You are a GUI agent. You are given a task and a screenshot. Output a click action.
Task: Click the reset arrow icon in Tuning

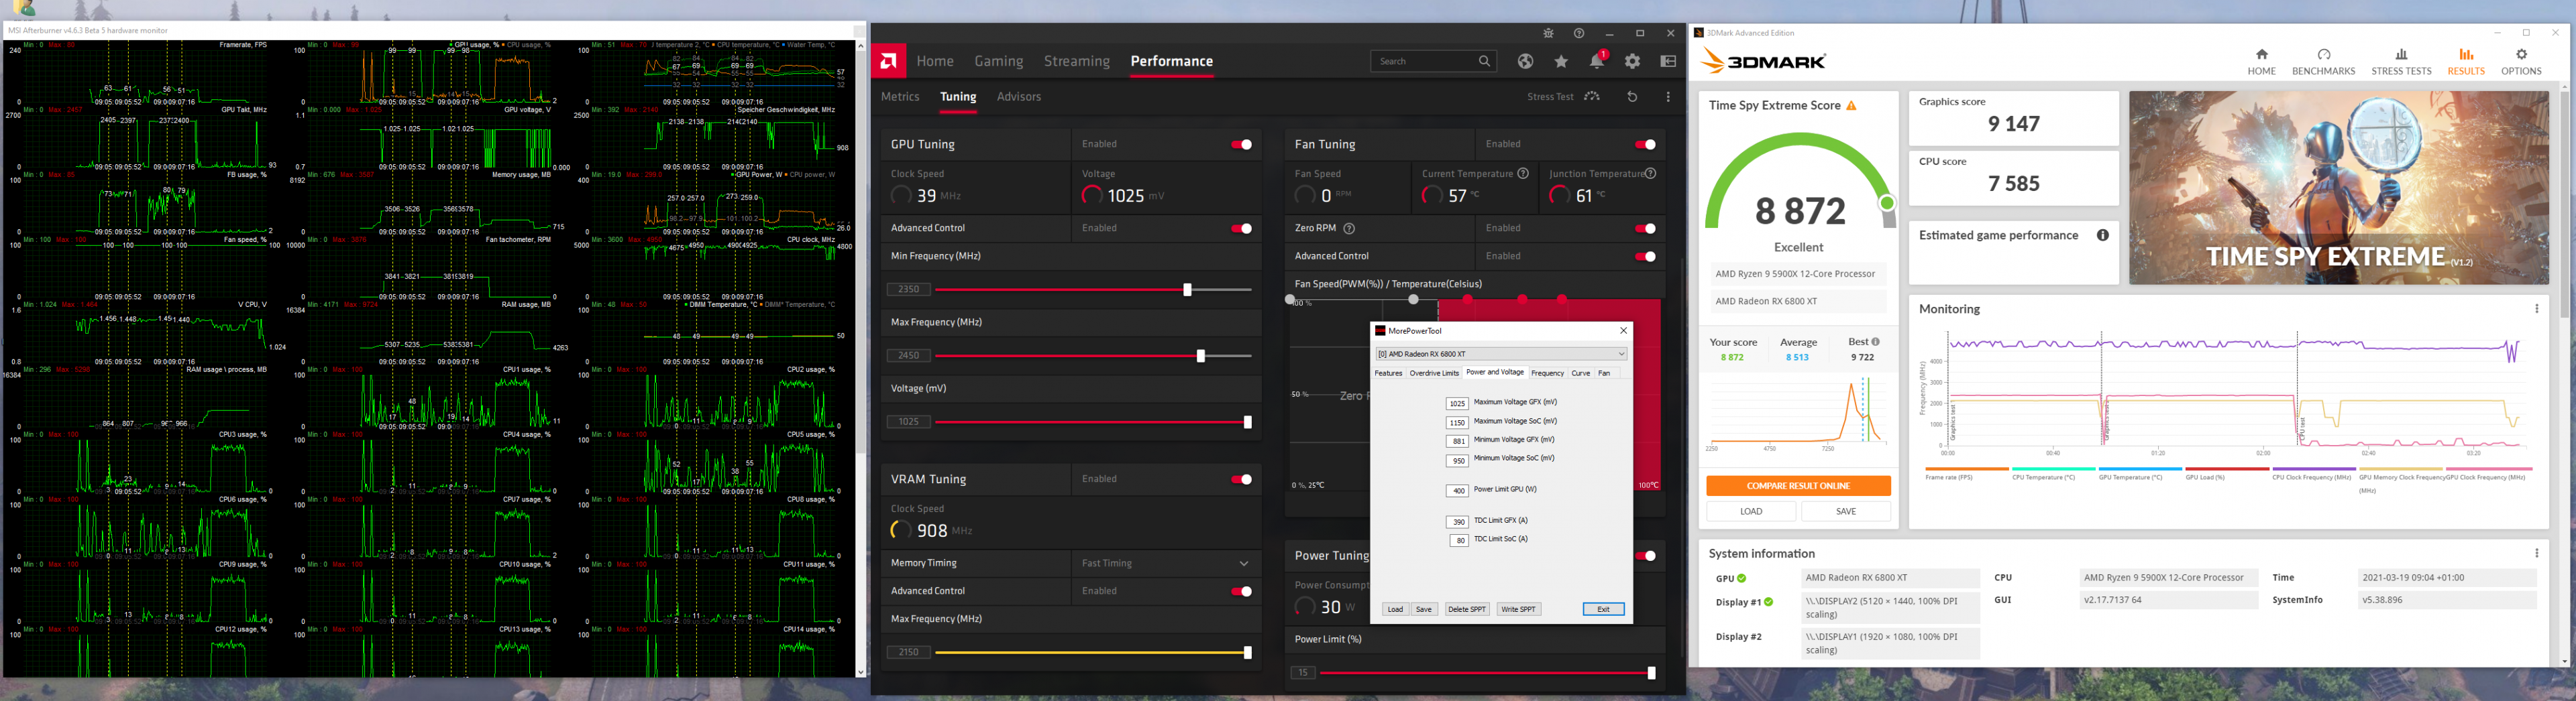point(1632,97)
